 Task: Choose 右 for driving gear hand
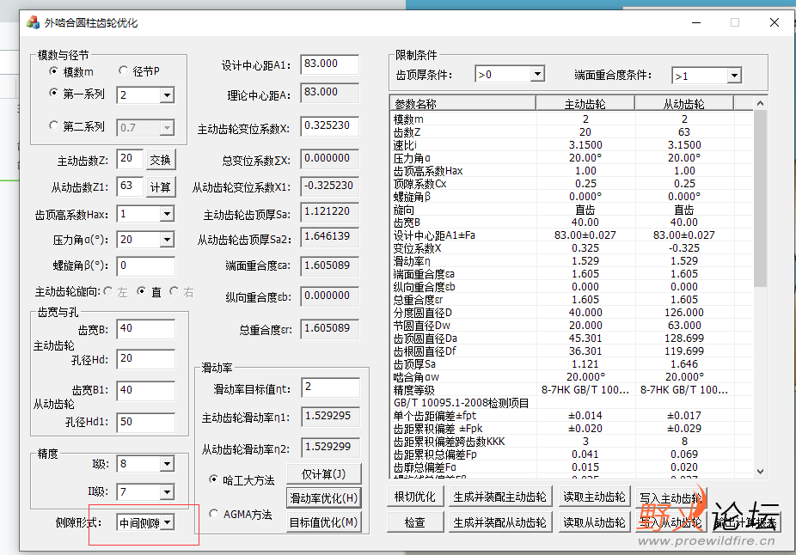(174, 291)
